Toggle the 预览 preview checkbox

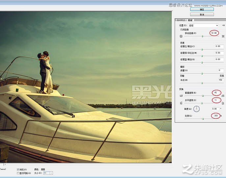tap(18, 169)
